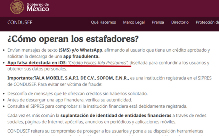Click the bullet Desconfía de mensajes que te ofrezcan
The image size is (219, 136).
78,93
